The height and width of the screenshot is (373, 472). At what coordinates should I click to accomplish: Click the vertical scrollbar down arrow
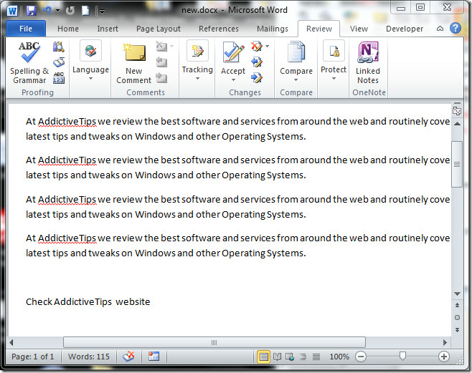tap(457, 294)
